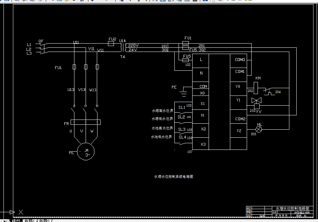
Task: Select the L1 phase label
Action: point(29,45)
